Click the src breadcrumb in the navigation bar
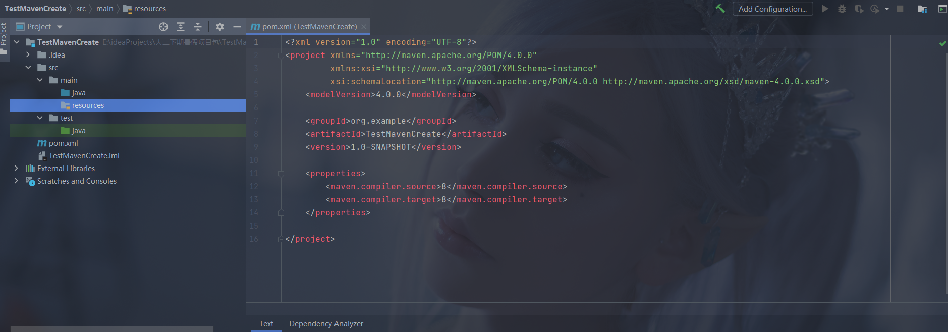This screenshot has height=332, width=948. (81, 9)
